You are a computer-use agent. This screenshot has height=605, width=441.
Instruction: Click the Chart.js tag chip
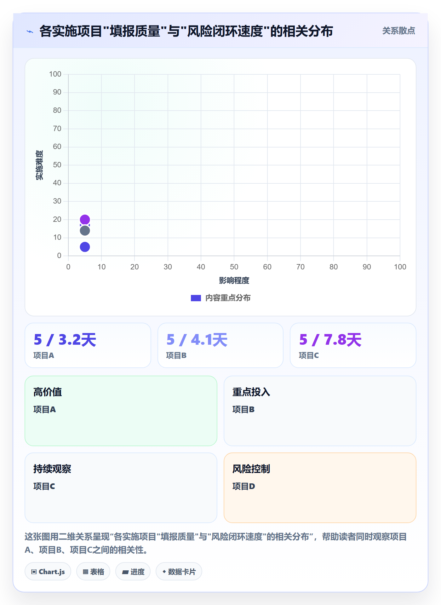(48, 572)
